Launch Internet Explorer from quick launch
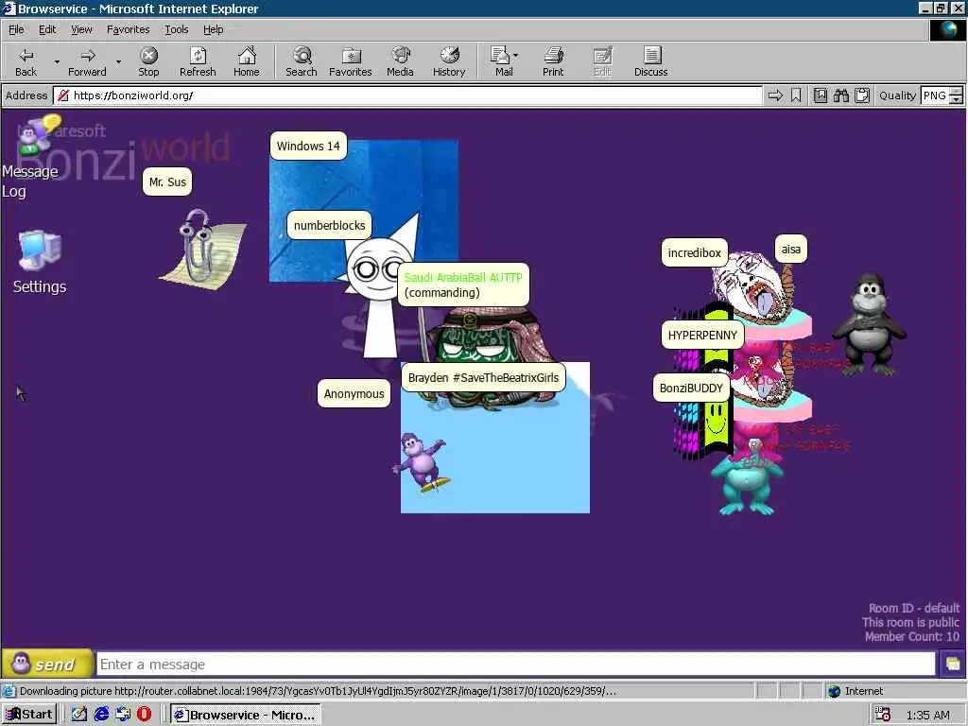 101,715
